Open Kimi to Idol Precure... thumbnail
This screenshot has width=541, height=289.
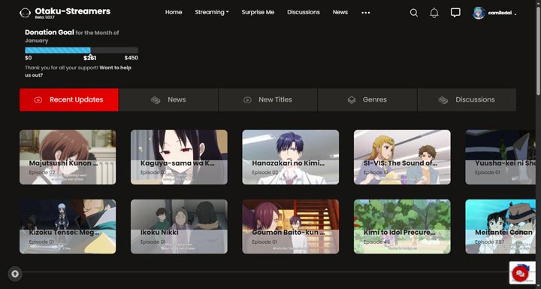[402, 227]
